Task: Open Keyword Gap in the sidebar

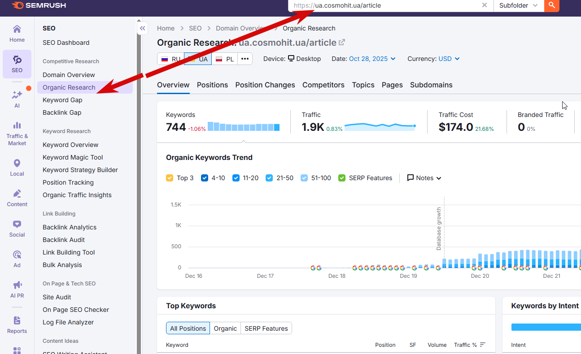Action: pyautogui.click(x=62, y=100)
